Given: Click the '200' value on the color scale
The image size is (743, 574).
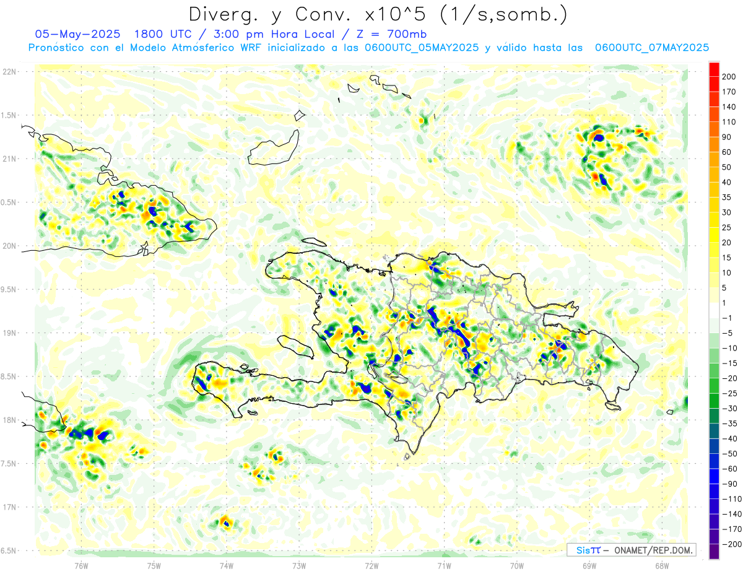Looking at the screenshot, I should pyautogui.click(x=729, y=77).
